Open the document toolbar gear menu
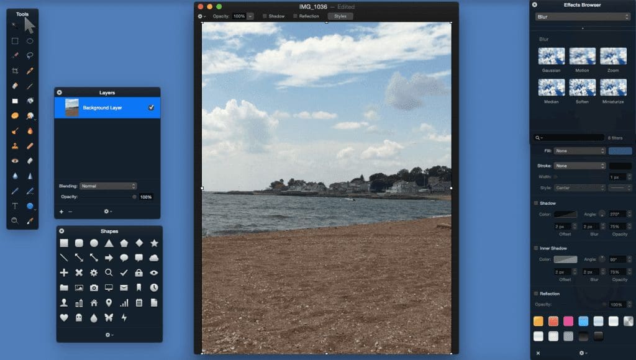The width and height of the screenshot is (636, 360). (x=201, y=16)
